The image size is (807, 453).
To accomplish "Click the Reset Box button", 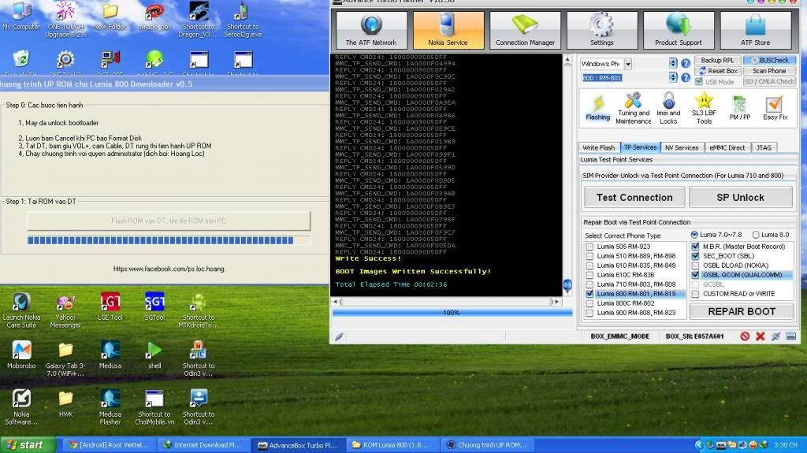I will click(x=717, y=71).
